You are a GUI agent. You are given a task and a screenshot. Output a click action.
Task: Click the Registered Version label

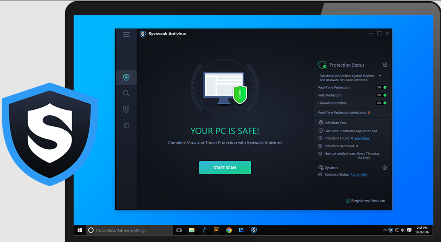(x=368, y=201)
